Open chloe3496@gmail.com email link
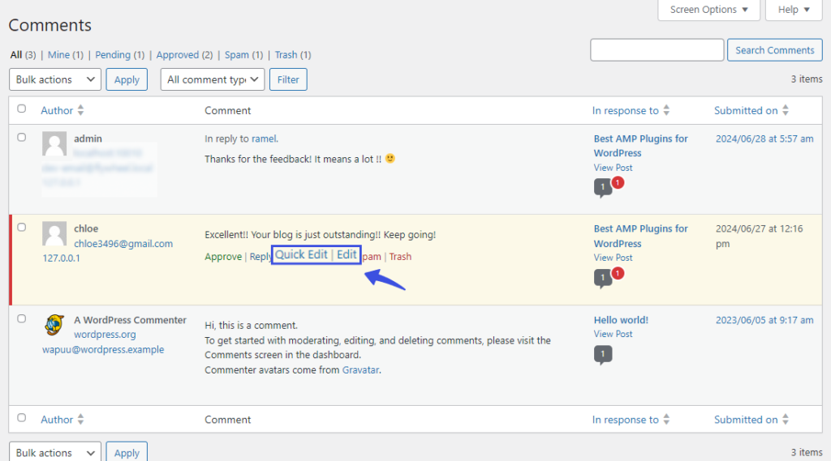 pyautogui.click(x=123, y=244)
